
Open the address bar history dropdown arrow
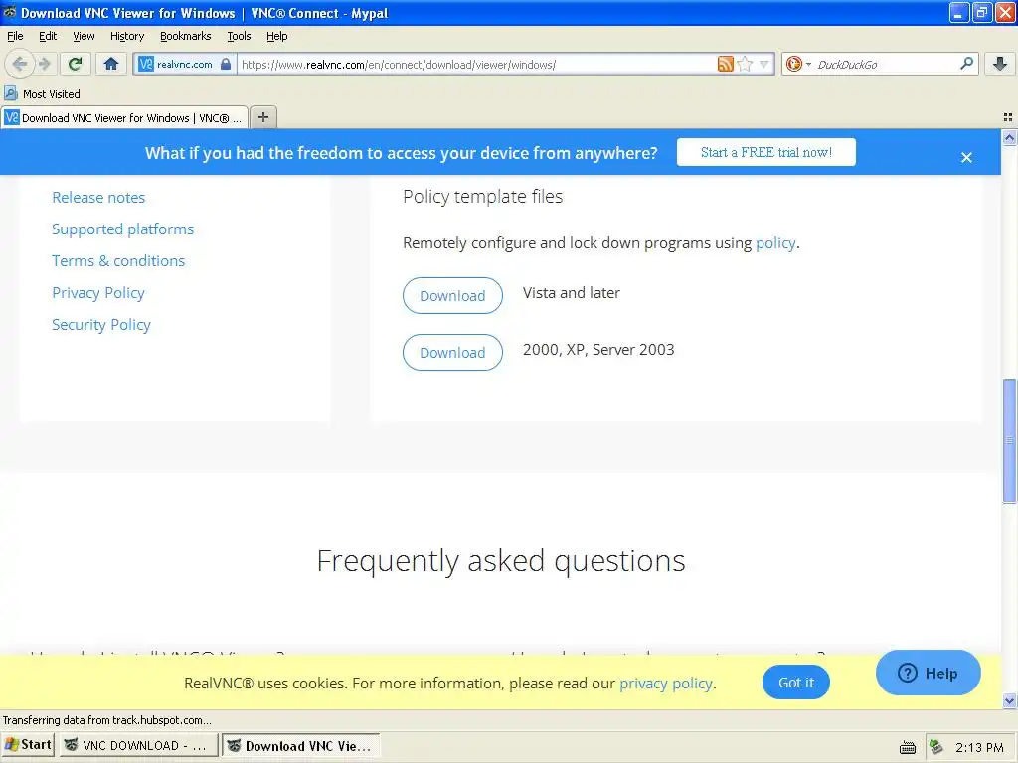point(764,64)
